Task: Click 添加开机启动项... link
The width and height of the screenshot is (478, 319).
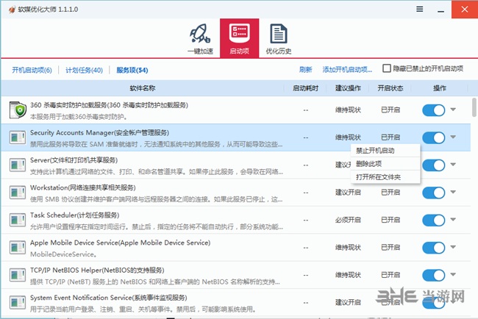Action: (x=347, y=70)
